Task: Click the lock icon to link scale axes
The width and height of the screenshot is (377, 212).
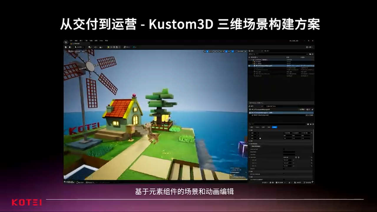Action: [x=260, y=138]
